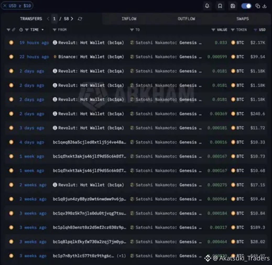
Task: Click Satoshi Nakamoto Genesis in 19 hours row
Action: (x=168, y=42)
